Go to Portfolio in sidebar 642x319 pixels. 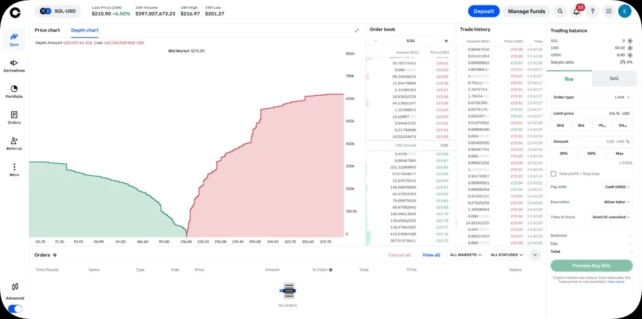[x=14, y=91]
